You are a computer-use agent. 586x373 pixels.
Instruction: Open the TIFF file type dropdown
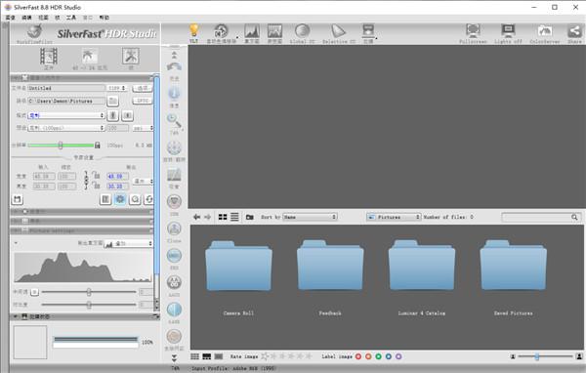pyautogui.click(x=116, y=88)
